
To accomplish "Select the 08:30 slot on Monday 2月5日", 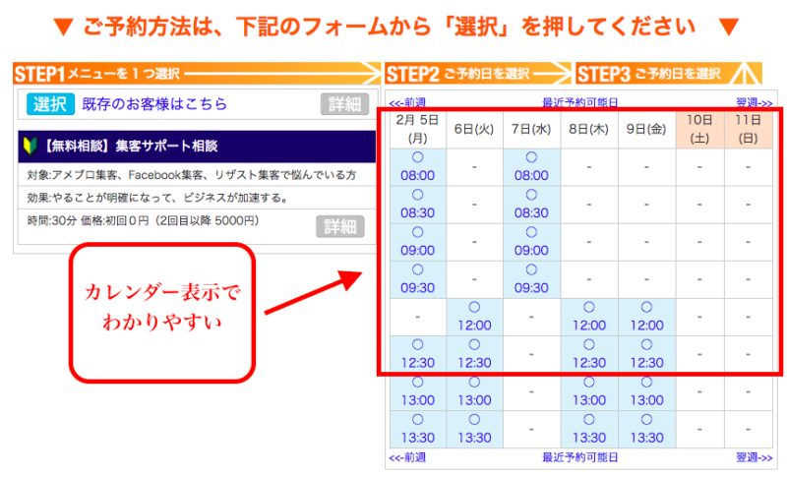I will click(417, 205).
